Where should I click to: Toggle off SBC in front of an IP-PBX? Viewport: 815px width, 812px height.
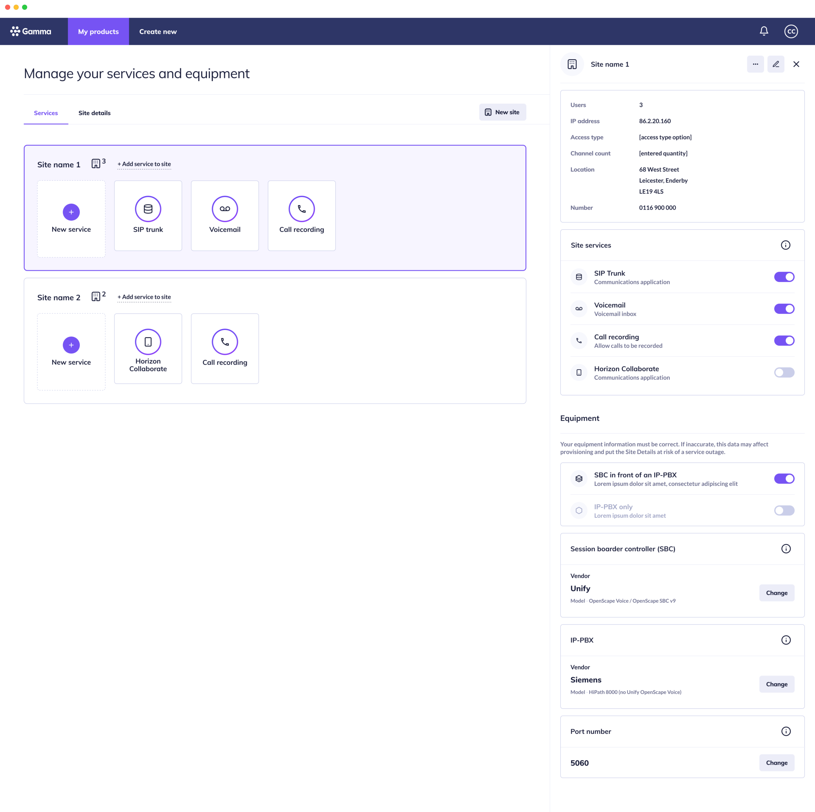tap(784, 478)
